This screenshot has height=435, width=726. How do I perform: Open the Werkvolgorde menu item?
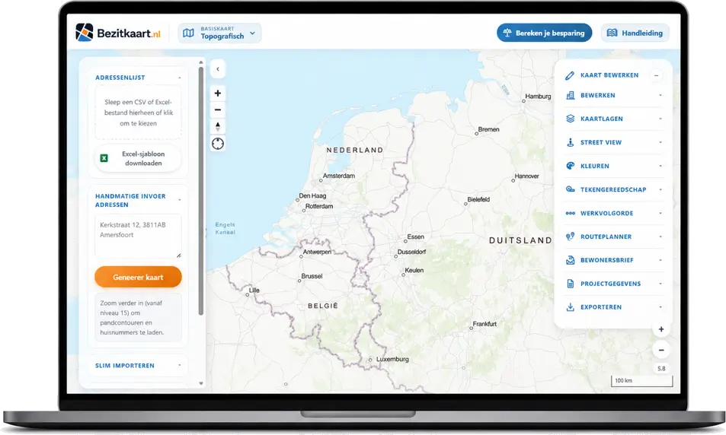point(614,213)
